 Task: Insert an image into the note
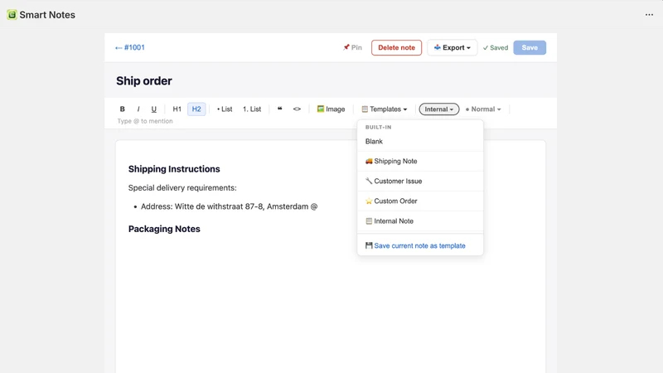point(331,109)
